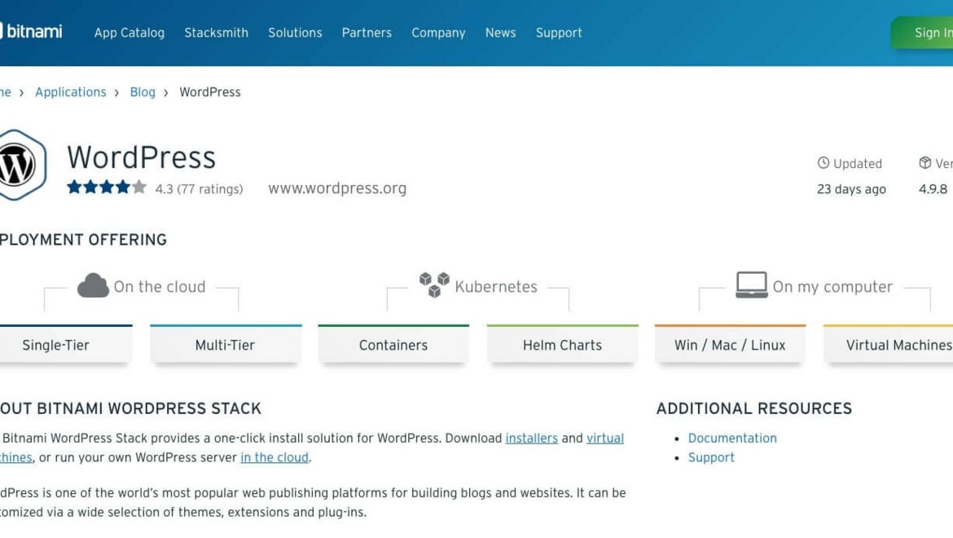Screen dimensions: 953x538
Task: Click the 23 days ago text
Action: click(851, 189)
